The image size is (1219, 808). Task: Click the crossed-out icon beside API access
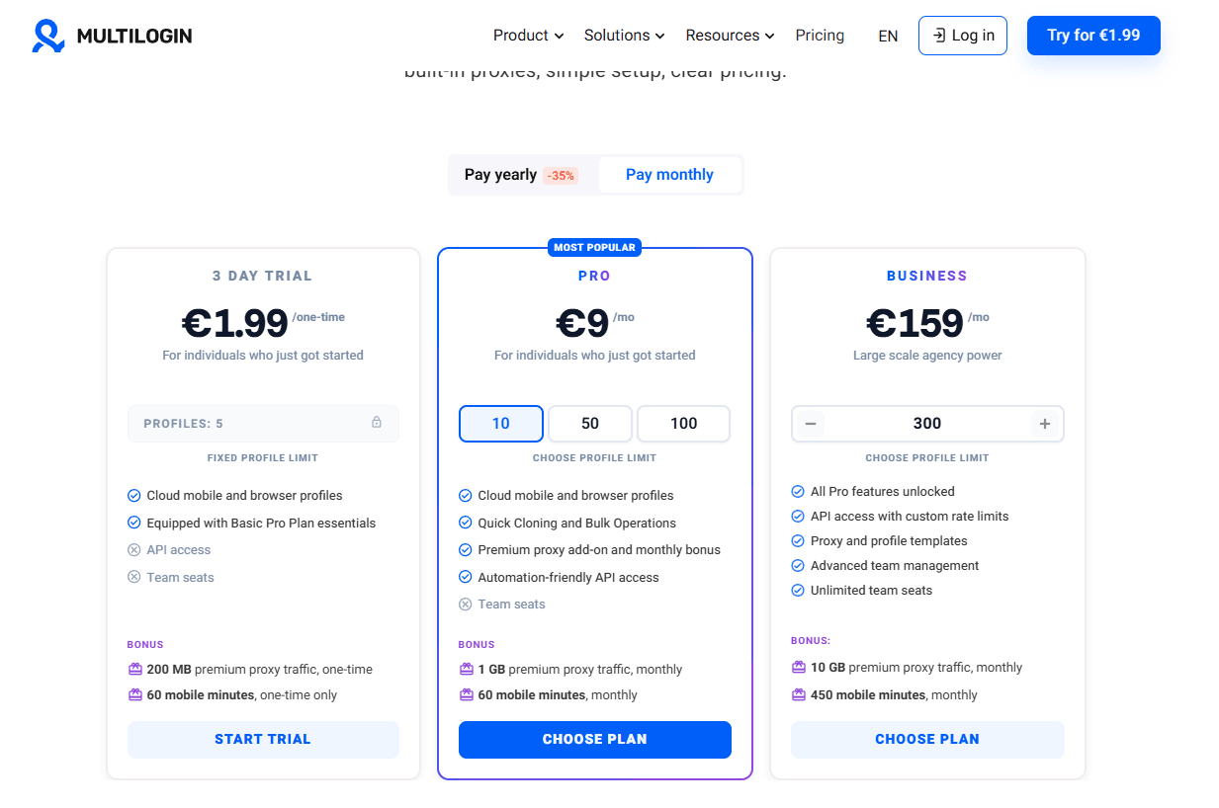click(x=134, y=550)
